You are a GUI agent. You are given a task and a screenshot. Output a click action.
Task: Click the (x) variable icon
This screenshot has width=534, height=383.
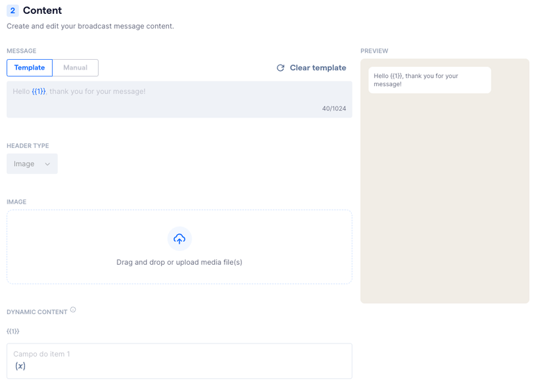coord(20,366)
